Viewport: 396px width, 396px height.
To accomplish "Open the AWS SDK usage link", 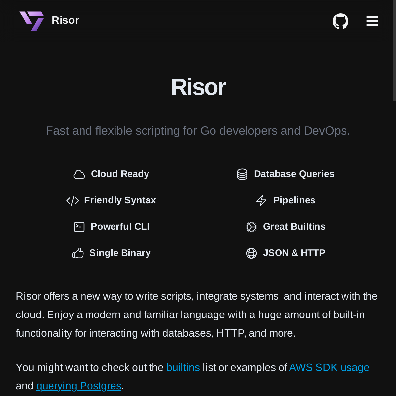I will tap(329, 368).
